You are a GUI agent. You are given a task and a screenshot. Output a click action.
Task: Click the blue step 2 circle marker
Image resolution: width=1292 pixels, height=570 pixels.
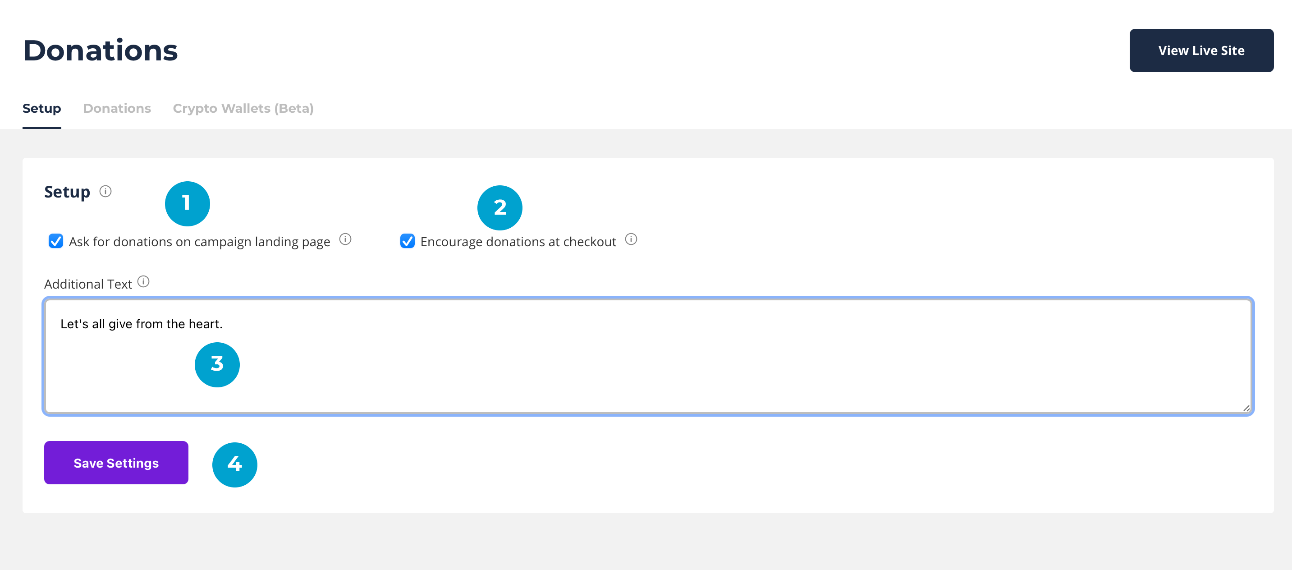click(x=499, y=207)
